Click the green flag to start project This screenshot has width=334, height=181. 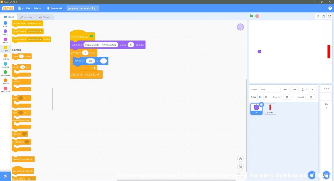click(x=251, y=16)
